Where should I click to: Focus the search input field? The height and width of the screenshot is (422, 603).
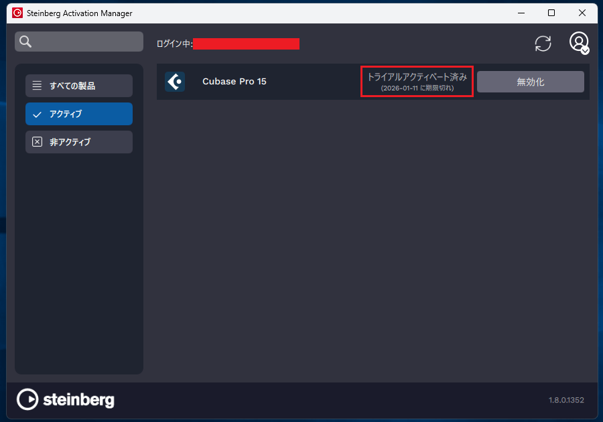point(87,42)
